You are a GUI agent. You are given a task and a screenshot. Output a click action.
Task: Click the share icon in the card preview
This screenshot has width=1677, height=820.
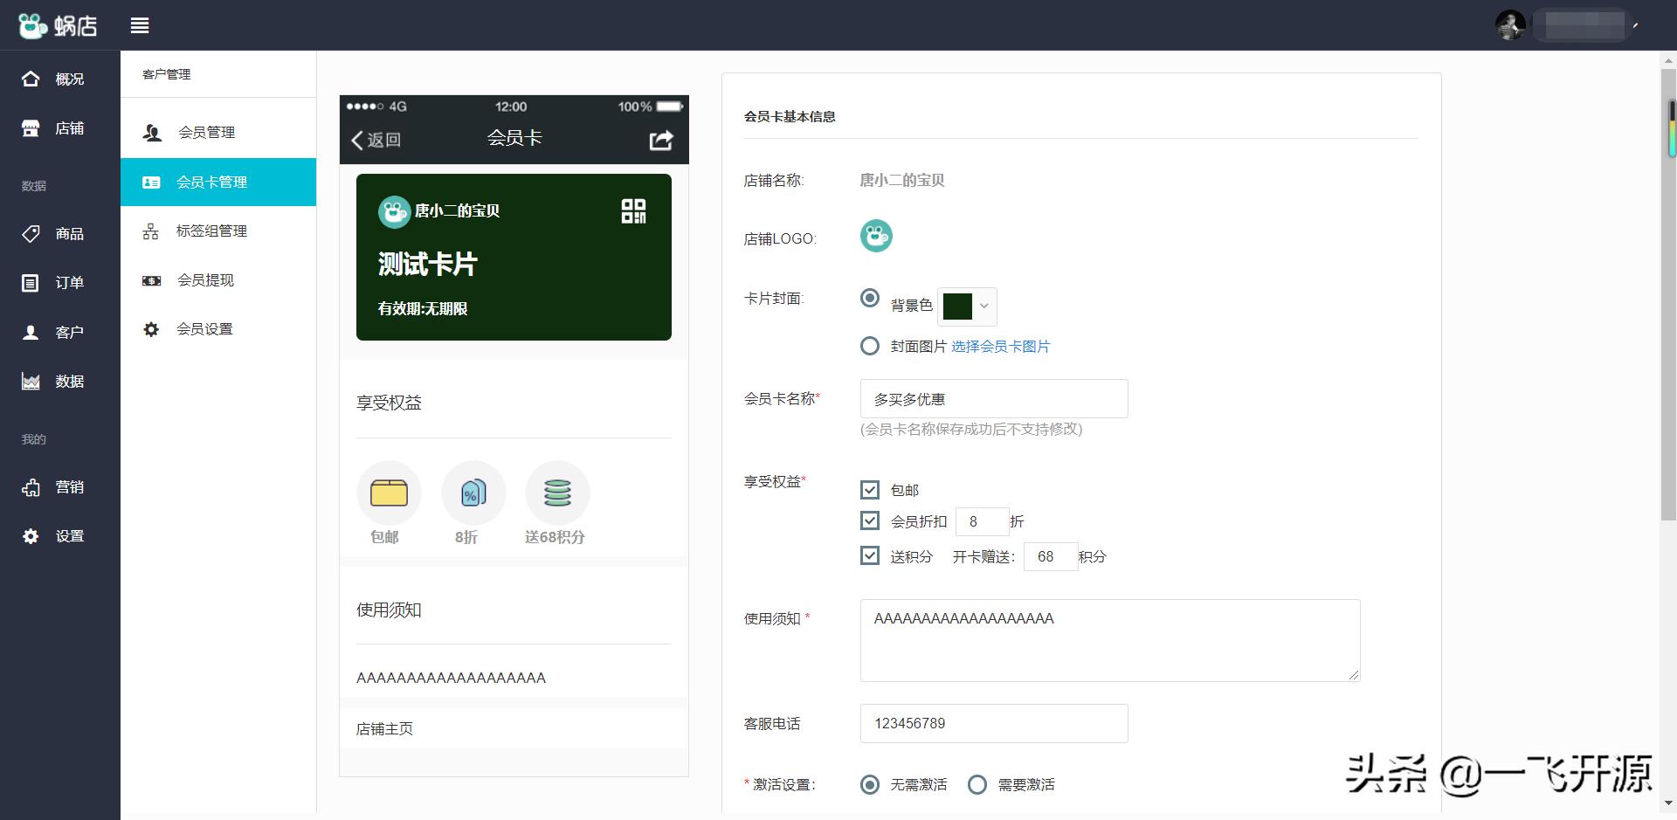click(x=661, y=140)
